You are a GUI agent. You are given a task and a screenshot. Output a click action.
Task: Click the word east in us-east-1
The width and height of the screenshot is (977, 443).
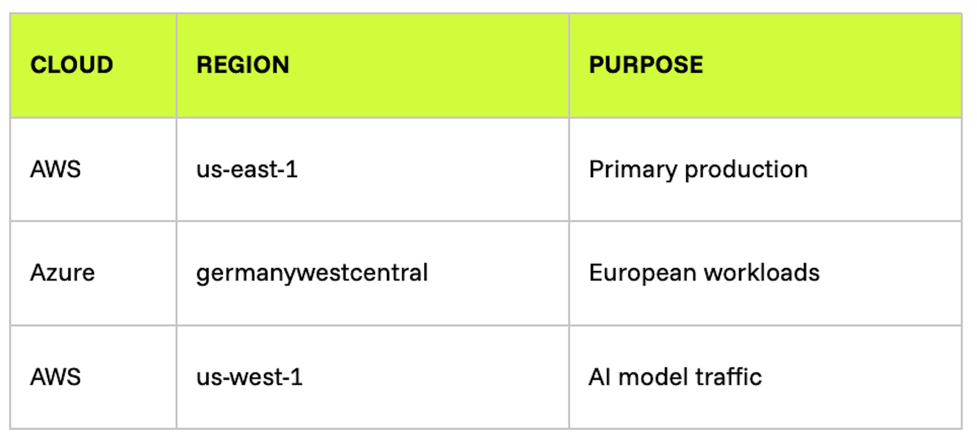coord(254,169)
